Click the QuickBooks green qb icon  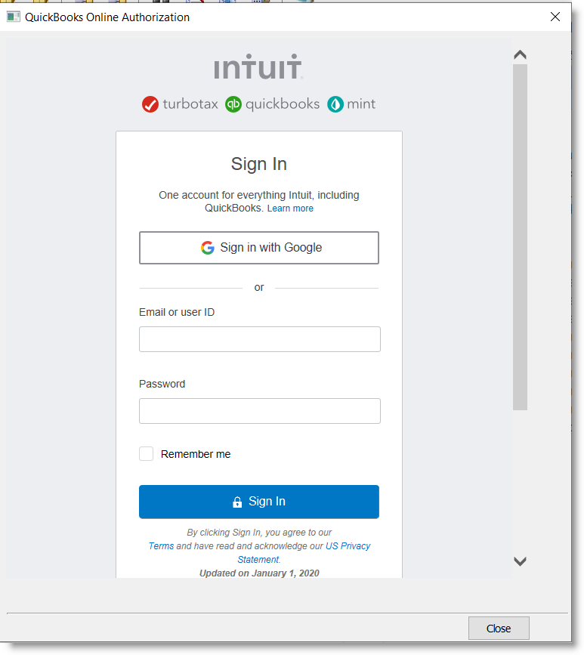[233, 104]
